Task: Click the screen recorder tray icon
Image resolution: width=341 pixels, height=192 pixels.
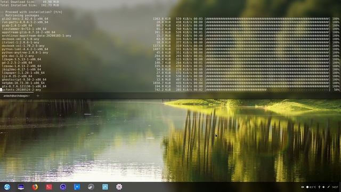Action: click(x=303, y=187)
